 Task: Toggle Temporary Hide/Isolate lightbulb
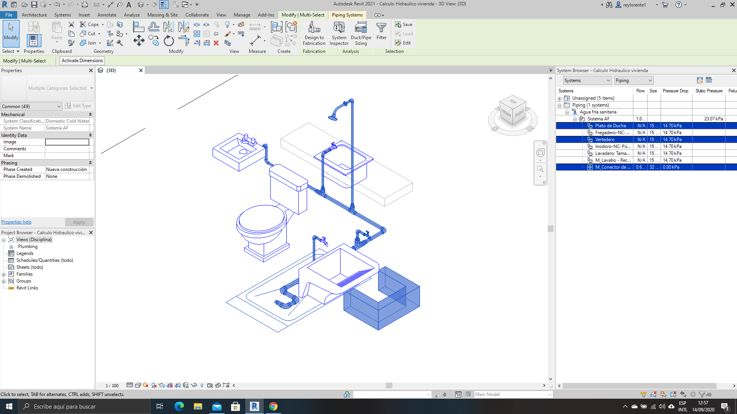[202, 385]
